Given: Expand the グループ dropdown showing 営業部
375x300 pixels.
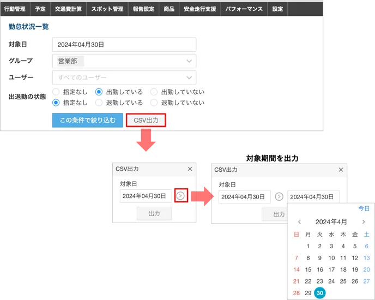Looking at the screenshot, I should pyautogui.click(x=124, y=61).
